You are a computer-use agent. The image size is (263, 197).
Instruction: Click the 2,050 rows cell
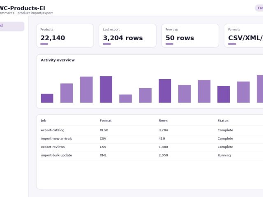[x=163, y=155]
